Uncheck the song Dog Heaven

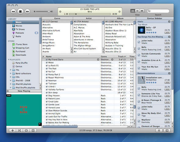click(x=47, y=96)
